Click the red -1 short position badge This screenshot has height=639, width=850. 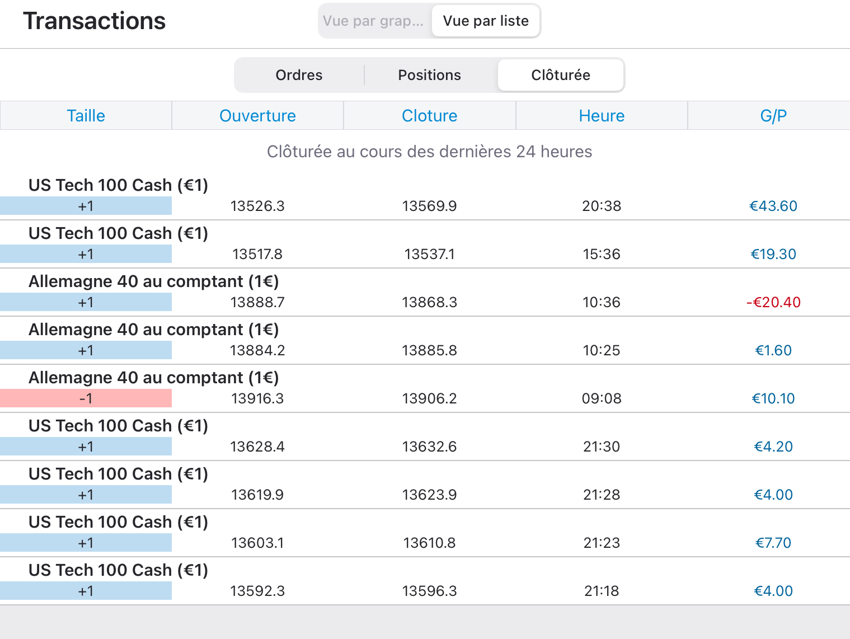point(86,398)
